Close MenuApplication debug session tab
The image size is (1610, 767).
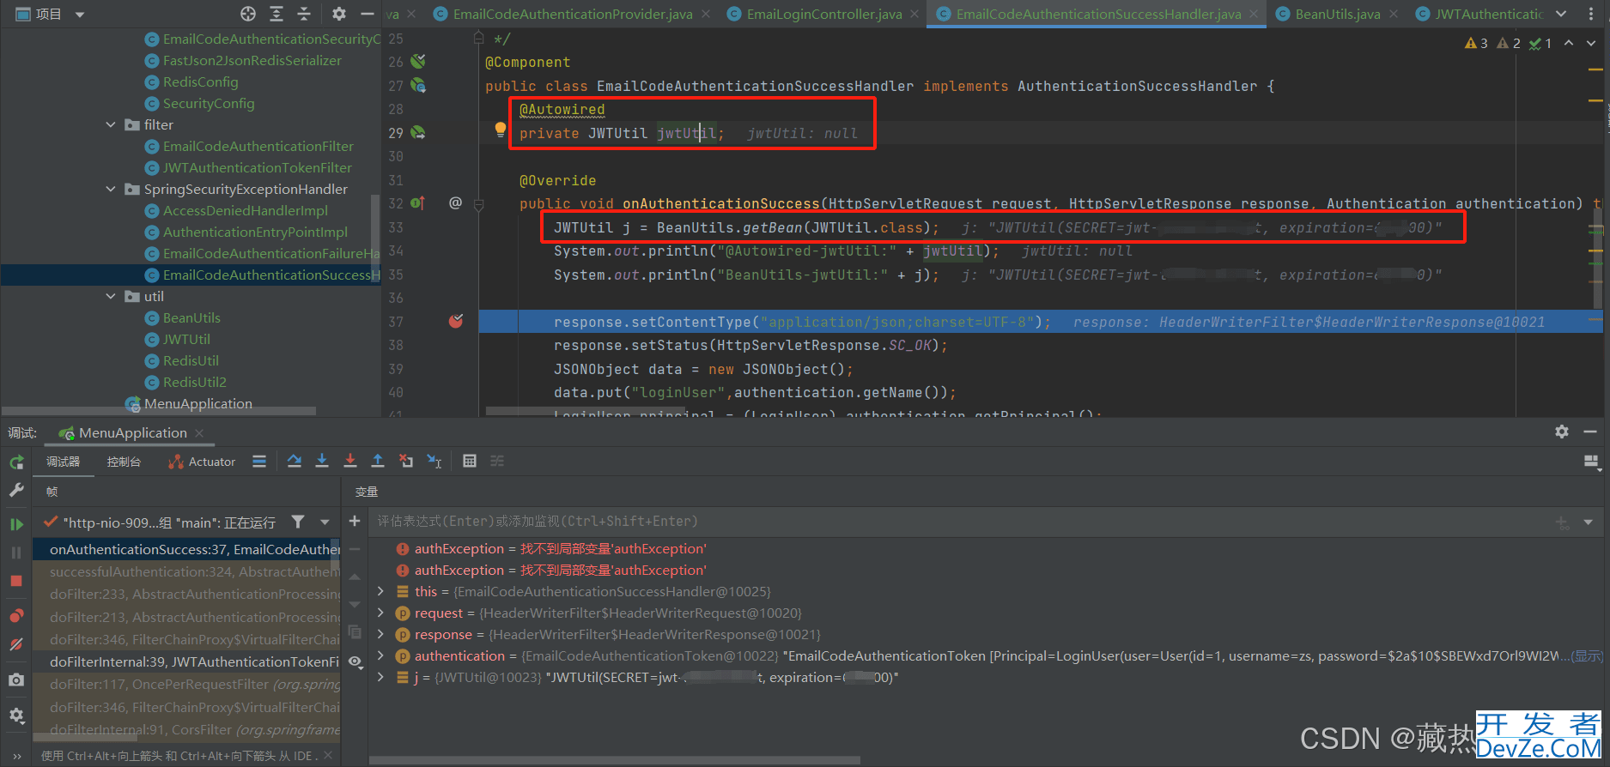coord(199,432)
